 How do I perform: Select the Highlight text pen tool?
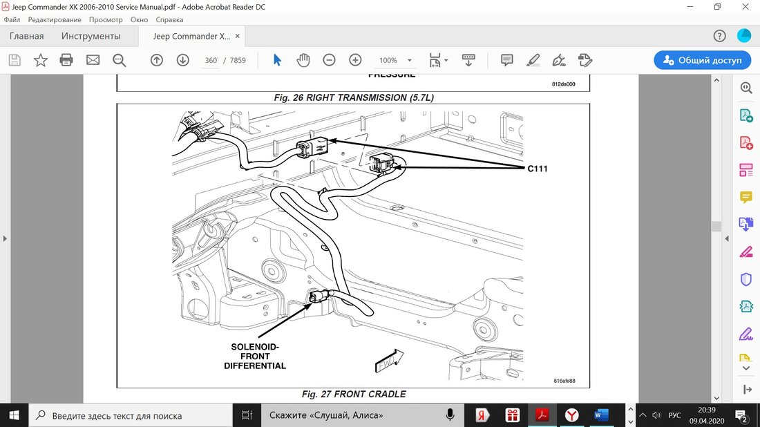[533, 60]
